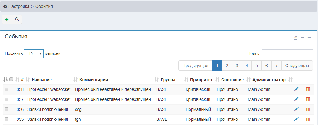Image resolution: width=318 pixels, height=125 pixels.
Task: Go to page 2 of events
Action: [227, 66]
